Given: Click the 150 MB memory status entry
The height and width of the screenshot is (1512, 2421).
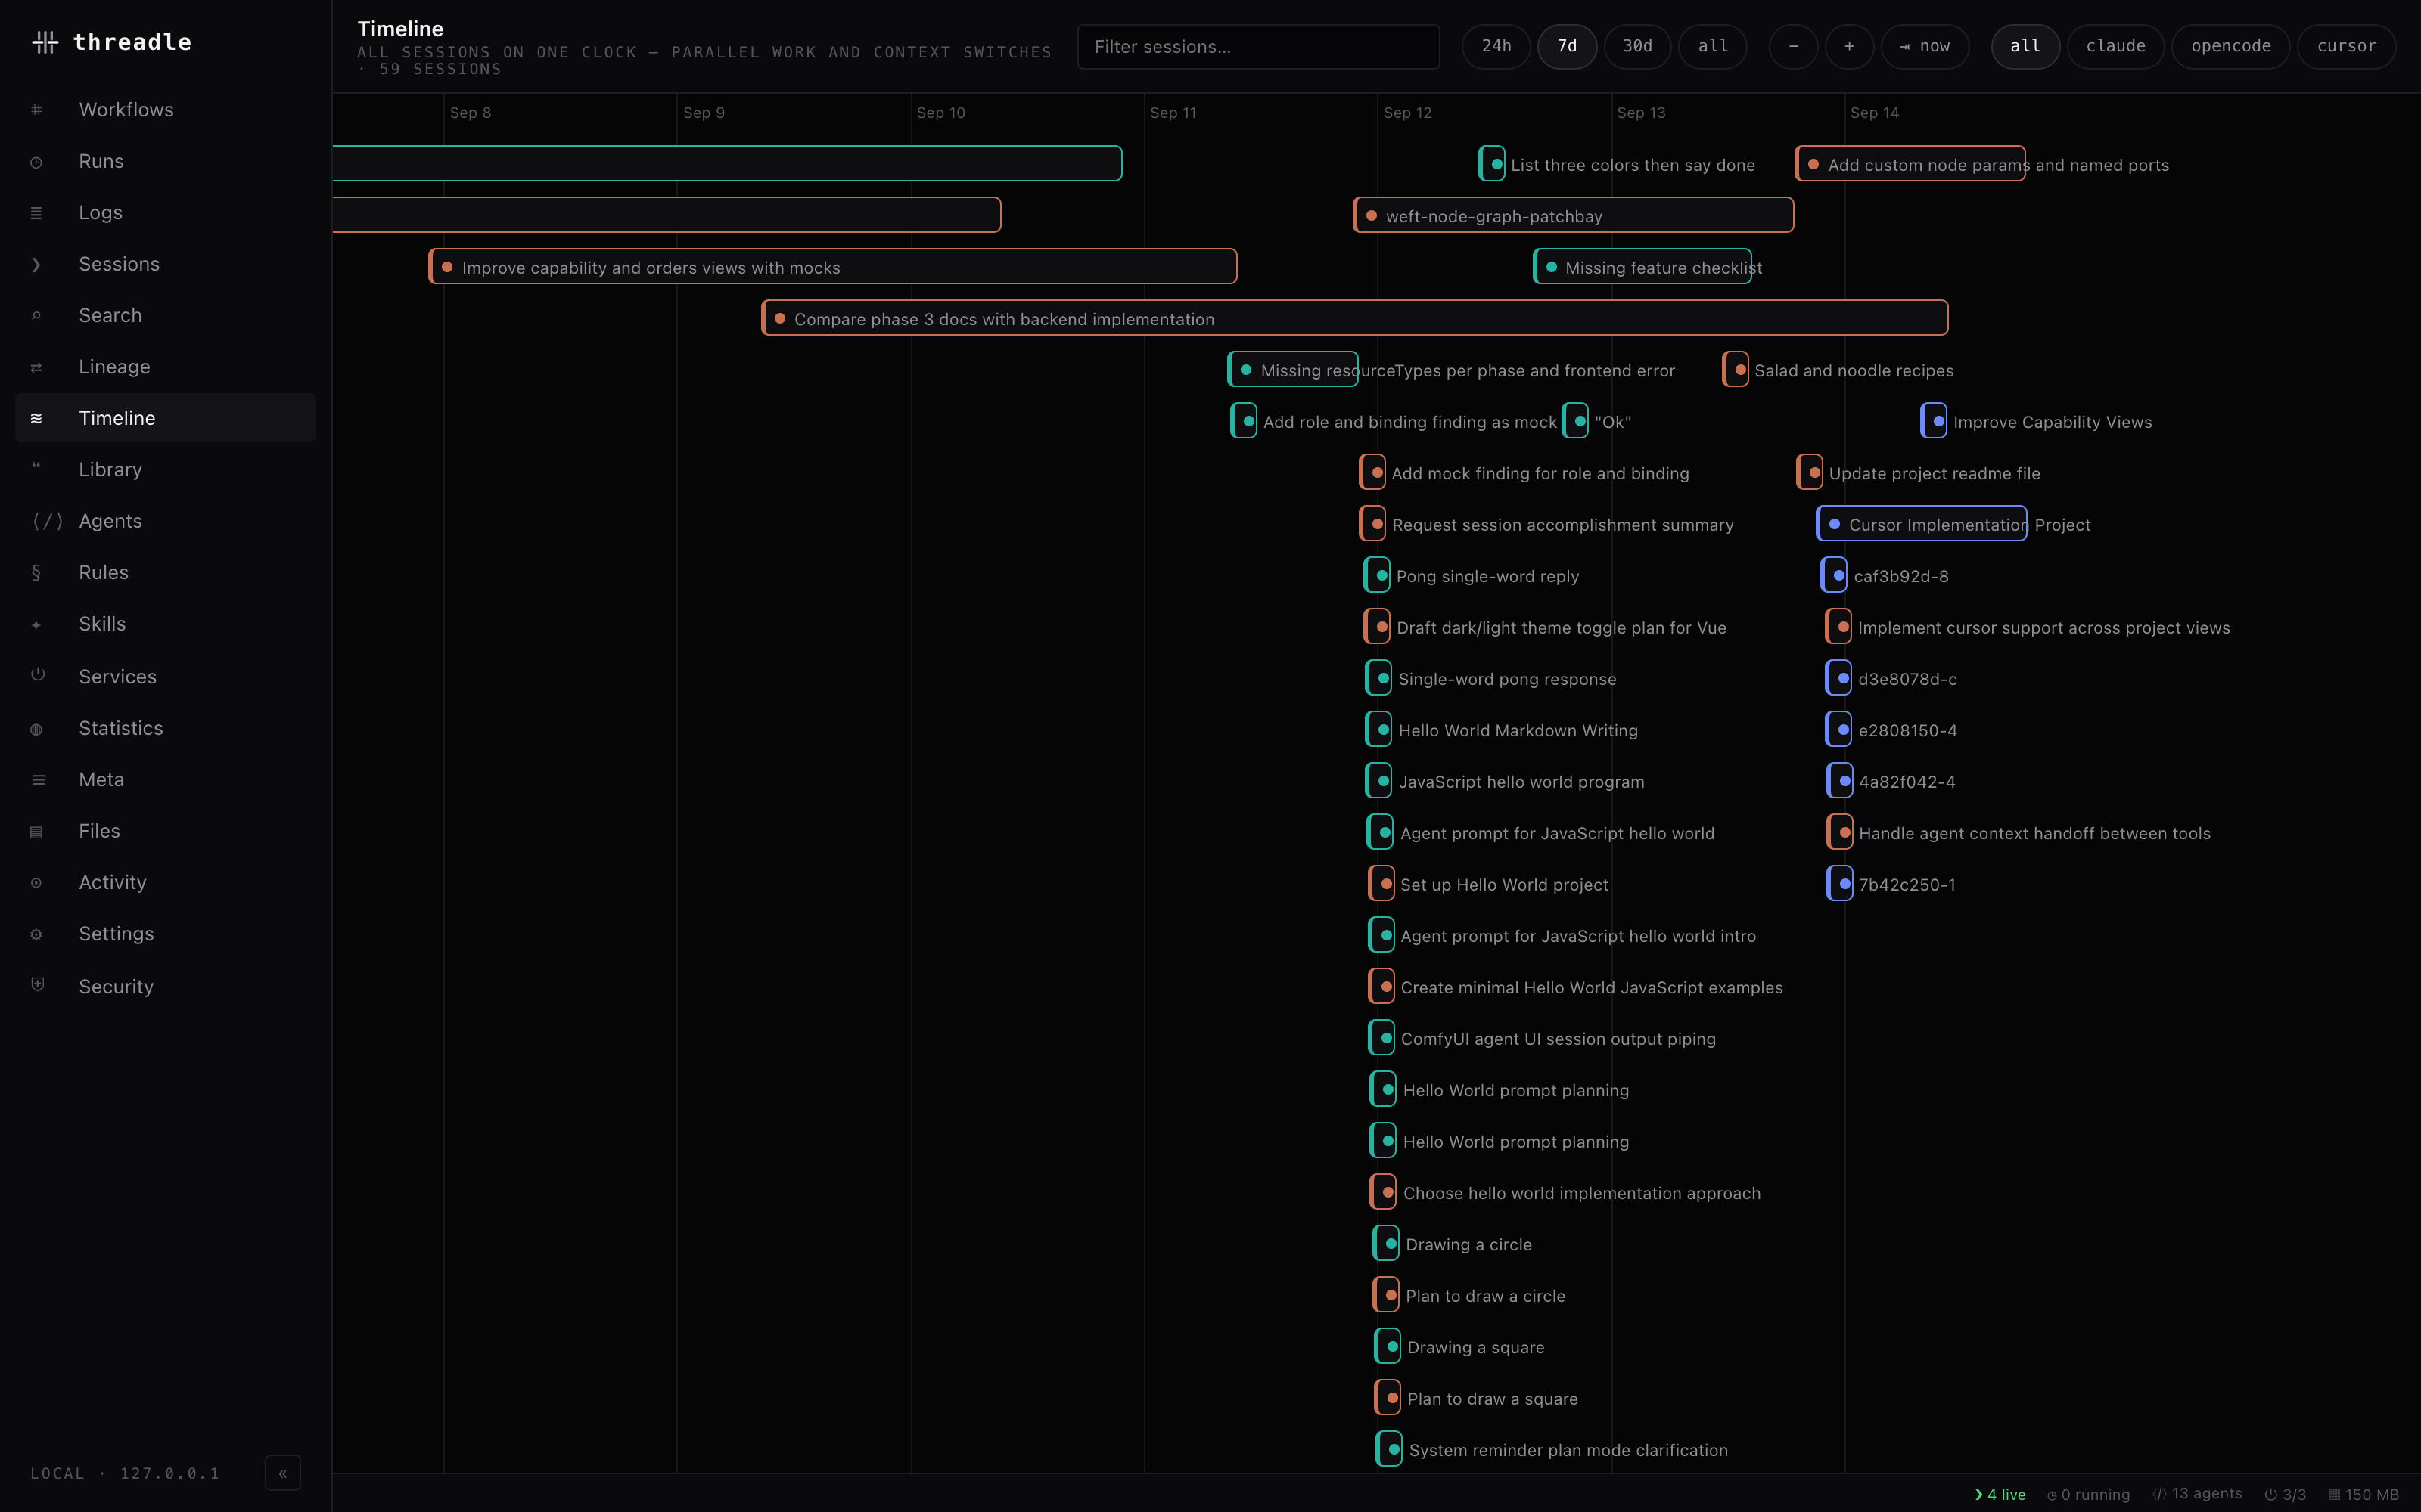Looking at the screenshot, I should click(x=2364, y=1494).
